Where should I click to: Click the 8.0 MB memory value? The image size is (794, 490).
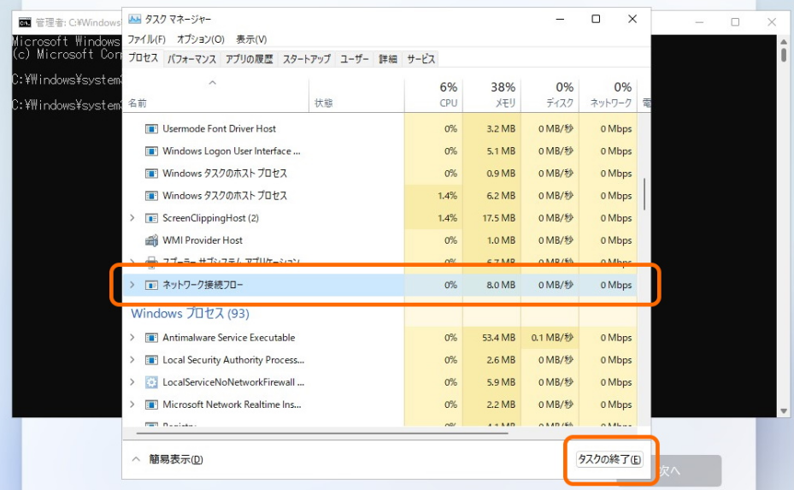pyautogui.click(x=501, y=285)
